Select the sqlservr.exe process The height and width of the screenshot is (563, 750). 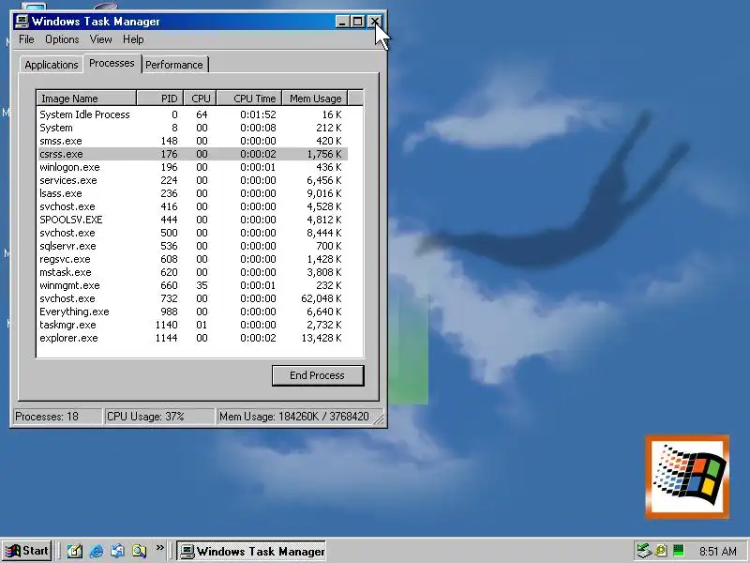(x=193, y=246)
